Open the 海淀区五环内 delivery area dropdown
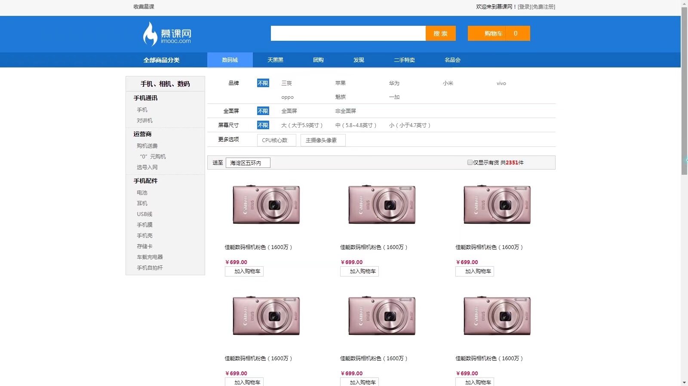688x386 pixels. pyautogui.click(x=248, y=163)
